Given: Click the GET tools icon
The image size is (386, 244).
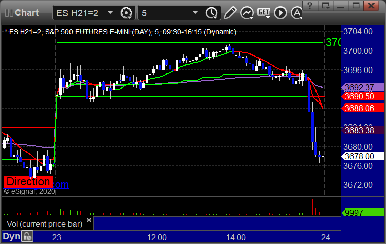Looking at the screenshot, I should (x=264, y=13).
